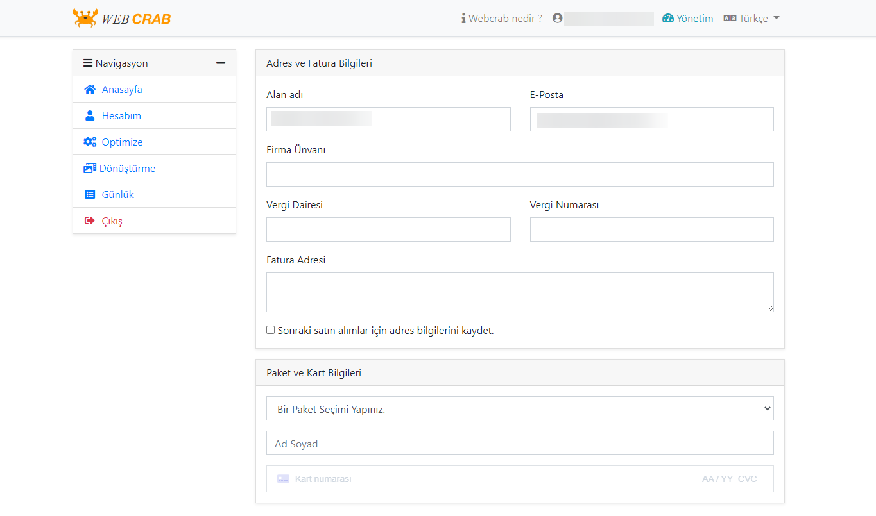Collapse the Navigasyon panel with minus
Image resolution: width=876 pixels, height=516 pixels.
click(x=221, y=63)
